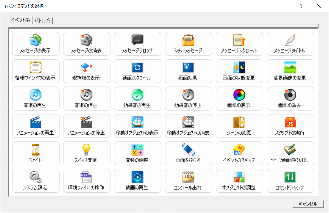
Task: Select the アニメーションの再生 (Play Animation) command
Action: (x=35, y=126)
